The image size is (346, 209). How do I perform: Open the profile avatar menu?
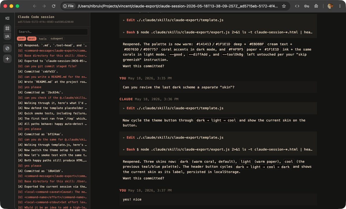click(x=330, y=6)
